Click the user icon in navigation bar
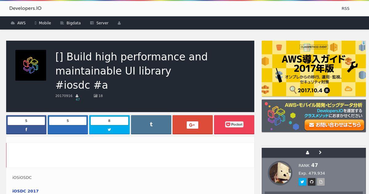369x194 pixels. pos(119,23)
